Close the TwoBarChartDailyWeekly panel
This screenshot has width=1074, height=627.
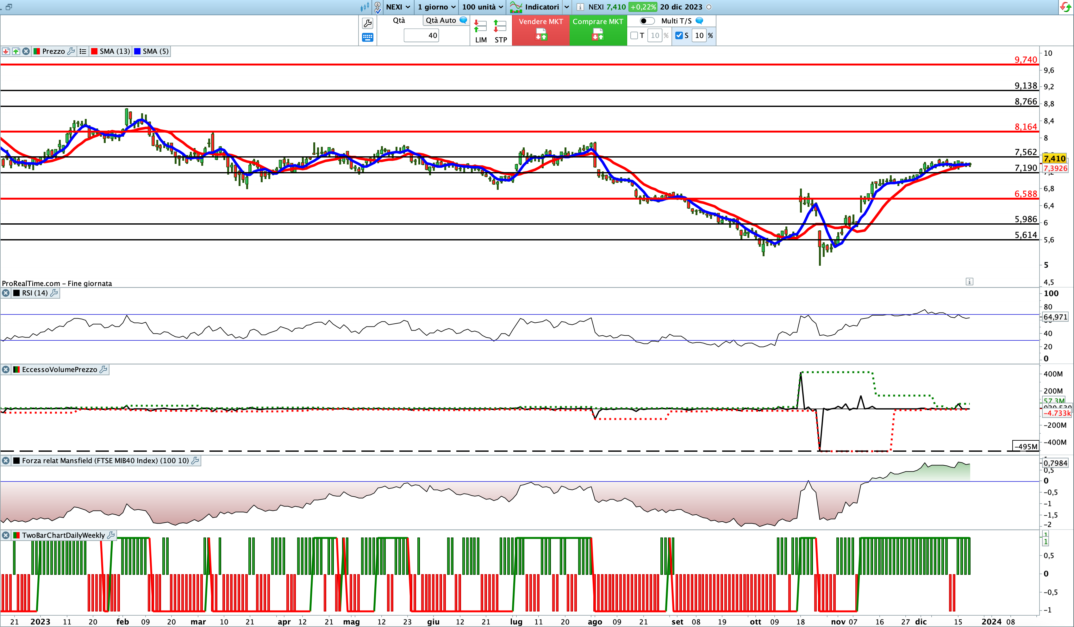[x=6, y=535]
